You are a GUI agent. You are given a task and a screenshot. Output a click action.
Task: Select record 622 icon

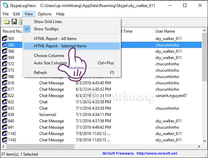(5, 96)
